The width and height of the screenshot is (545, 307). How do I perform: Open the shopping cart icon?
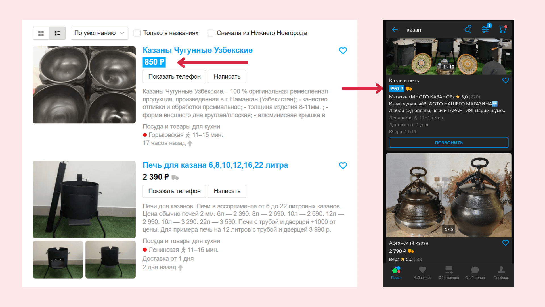(x=503, y=29)
